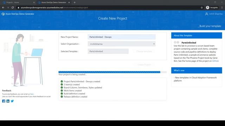Switch to the Projects - Home tab
This screenshot has width=225, height=126.
point(19,2)
